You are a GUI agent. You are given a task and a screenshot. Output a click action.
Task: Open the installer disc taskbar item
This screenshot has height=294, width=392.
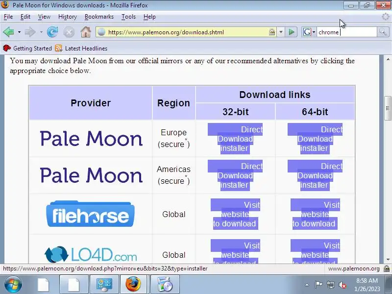(165, 284)
